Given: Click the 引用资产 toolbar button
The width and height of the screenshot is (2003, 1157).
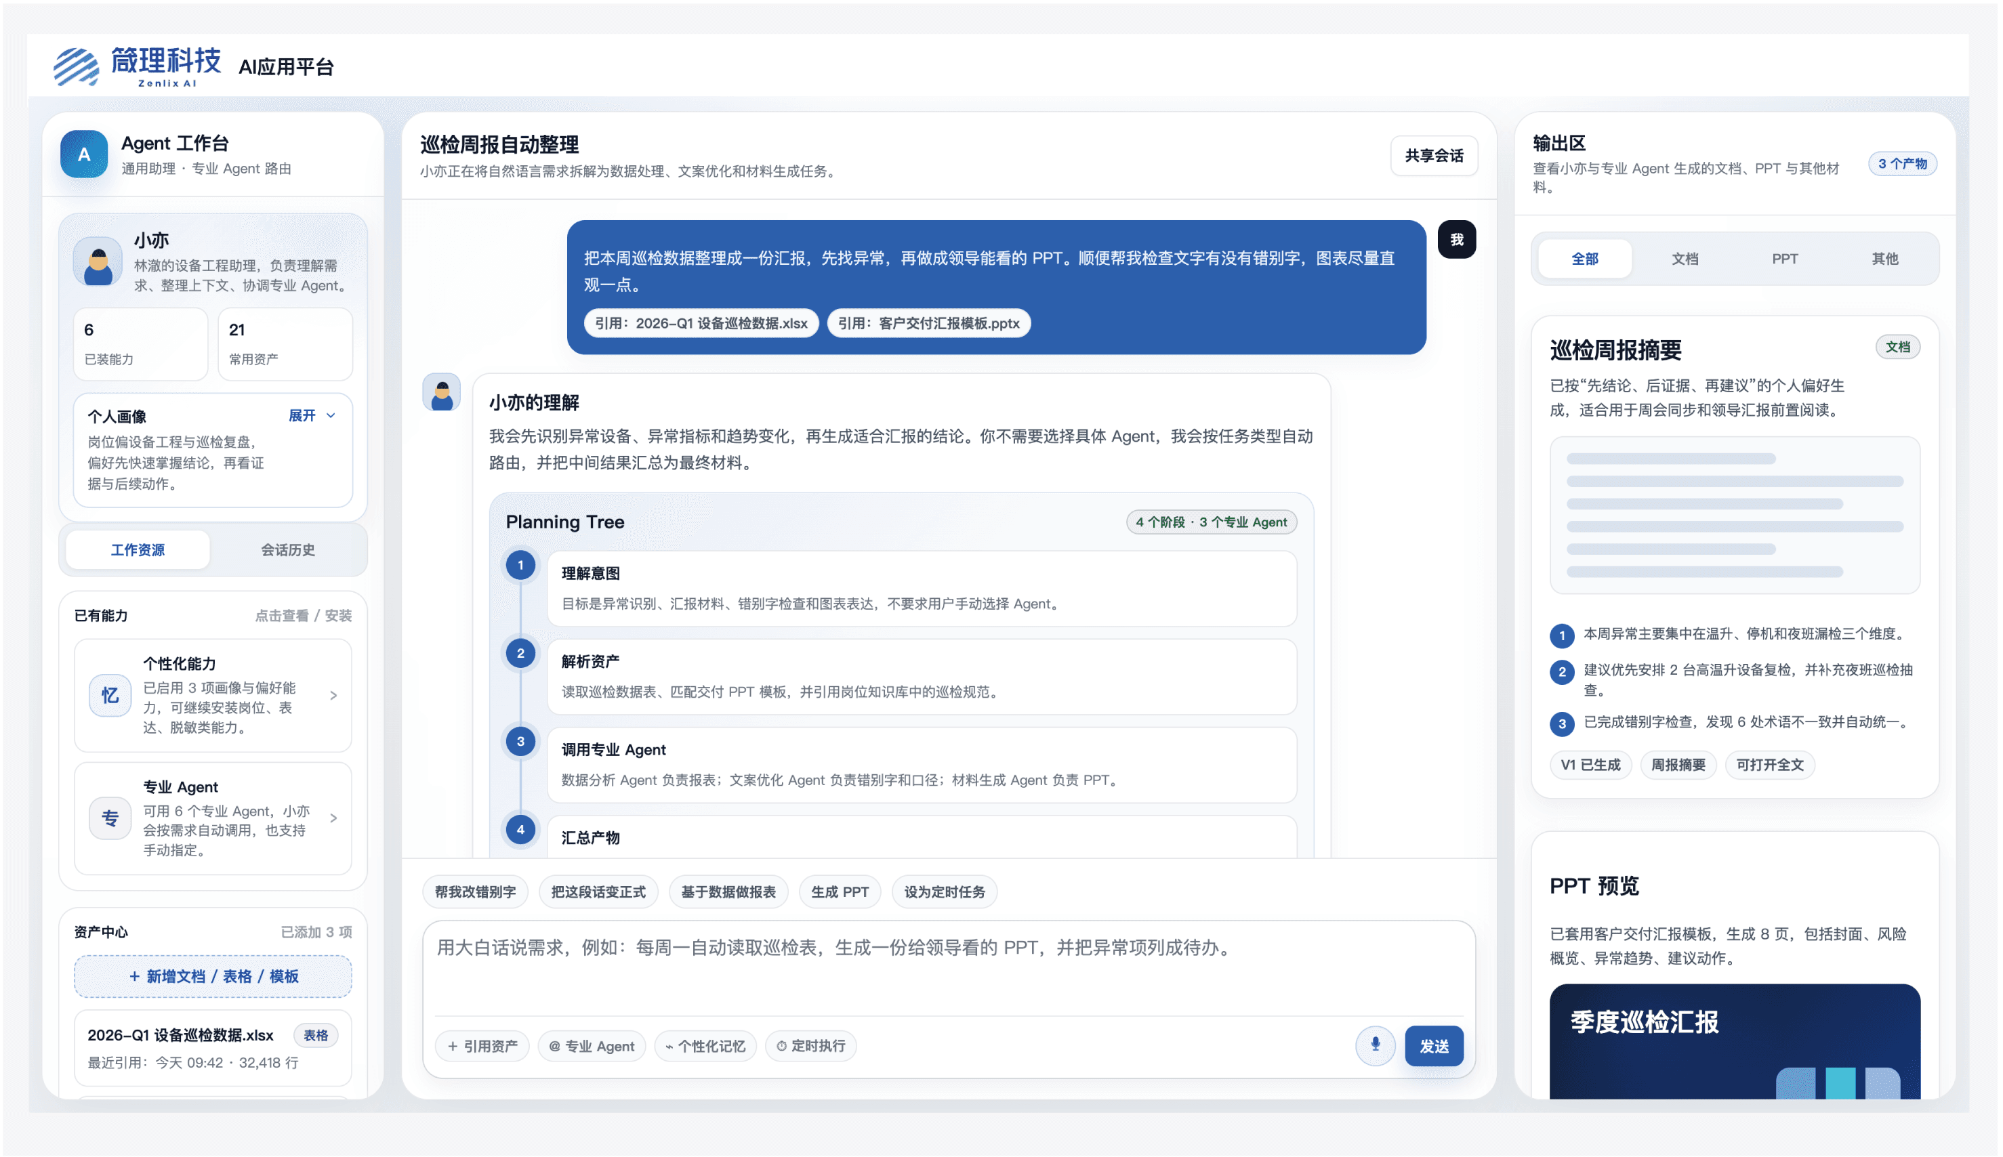Looking at the screenshot, I should coord(482,1046).
